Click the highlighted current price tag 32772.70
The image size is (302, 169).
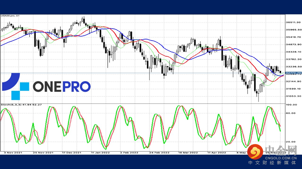click(293, 73)
